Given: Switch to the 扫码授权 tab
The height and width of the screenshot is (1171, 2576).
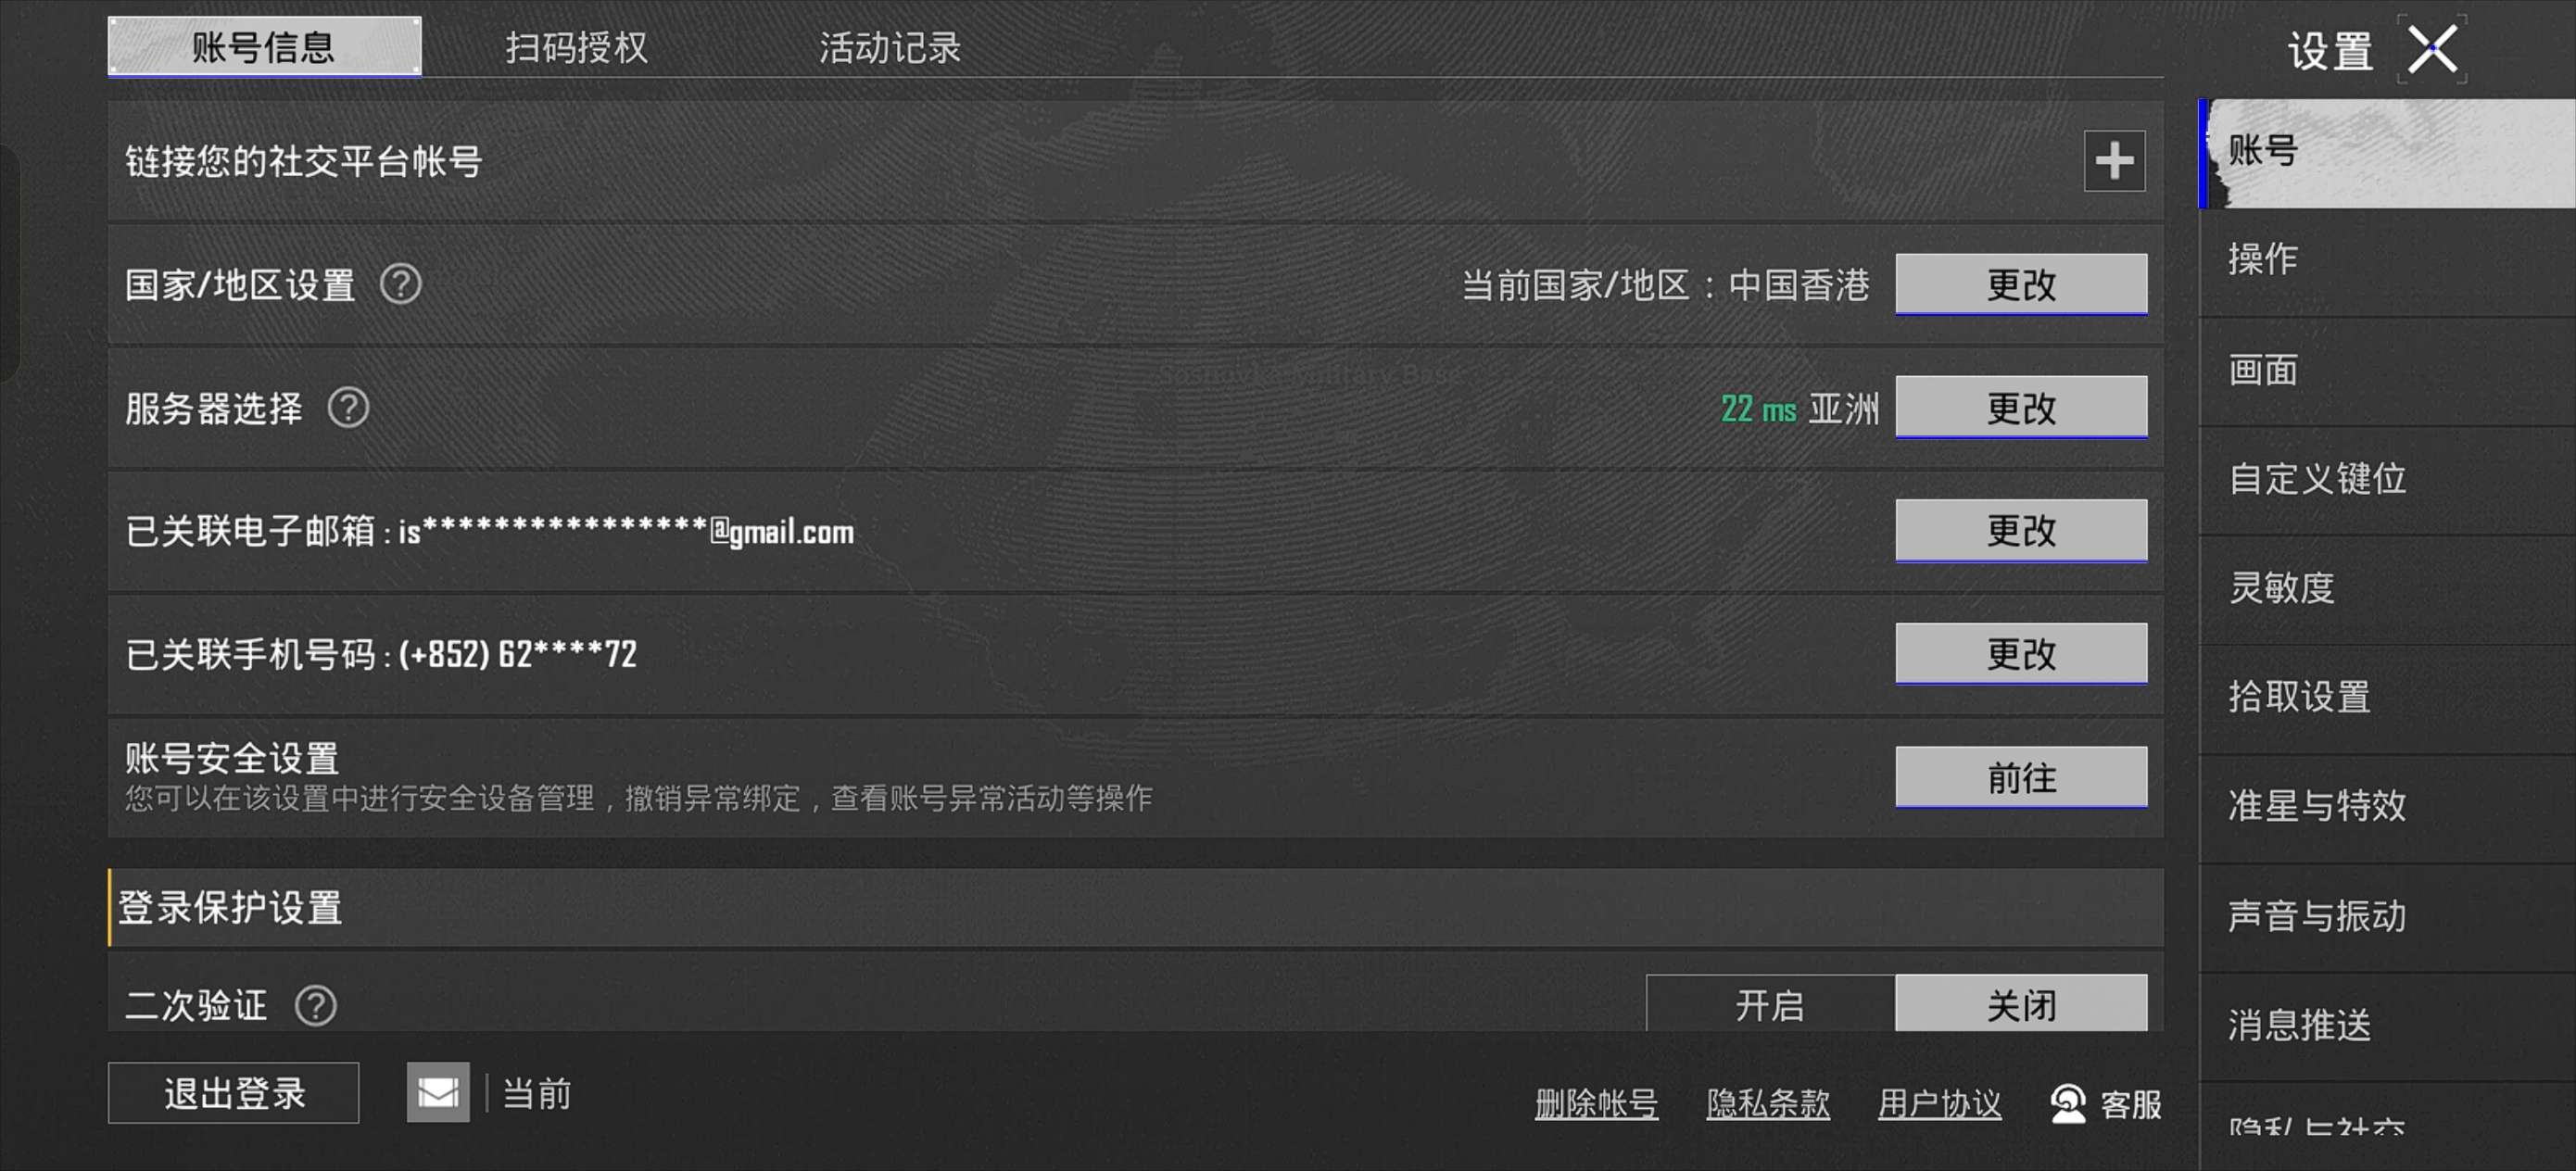Looking at the screenshot, I should [x=576, y=47].
